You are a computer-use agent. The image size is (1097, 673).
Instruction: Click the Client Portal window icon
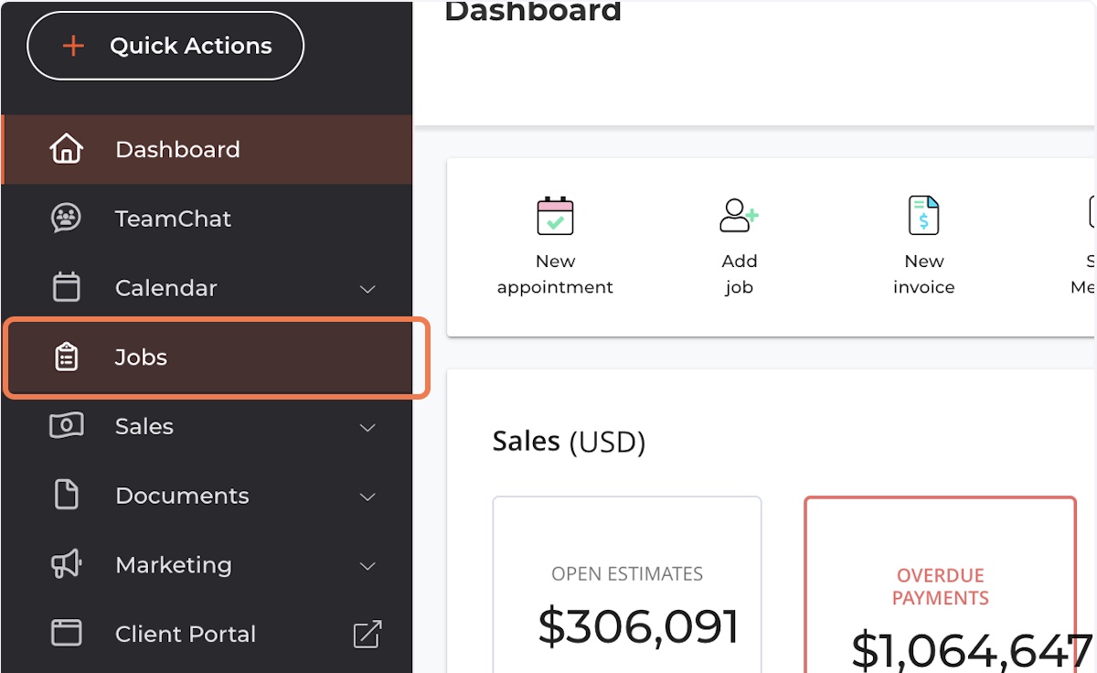(66, 633)
